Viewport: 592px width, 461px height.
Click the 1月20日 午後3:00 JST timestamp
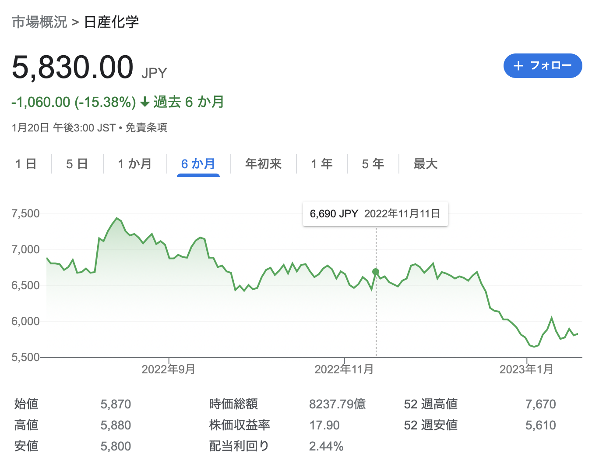coord(63,128)
